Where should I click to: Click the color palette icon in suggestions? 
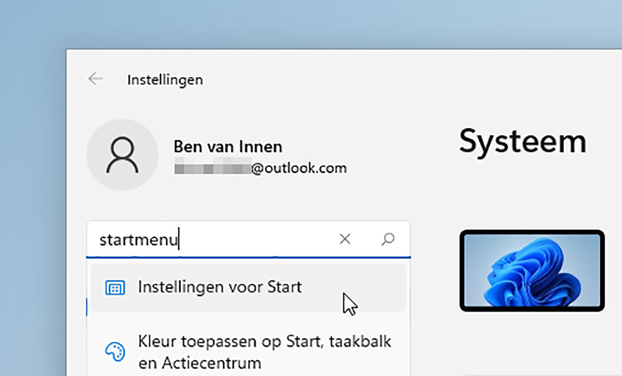[115, 352]
